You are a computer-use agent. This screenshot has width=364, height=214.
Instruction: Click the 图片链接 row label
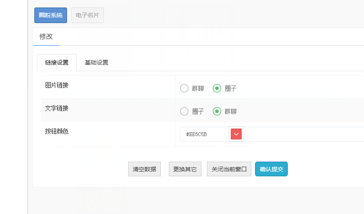tap(57, 85)
